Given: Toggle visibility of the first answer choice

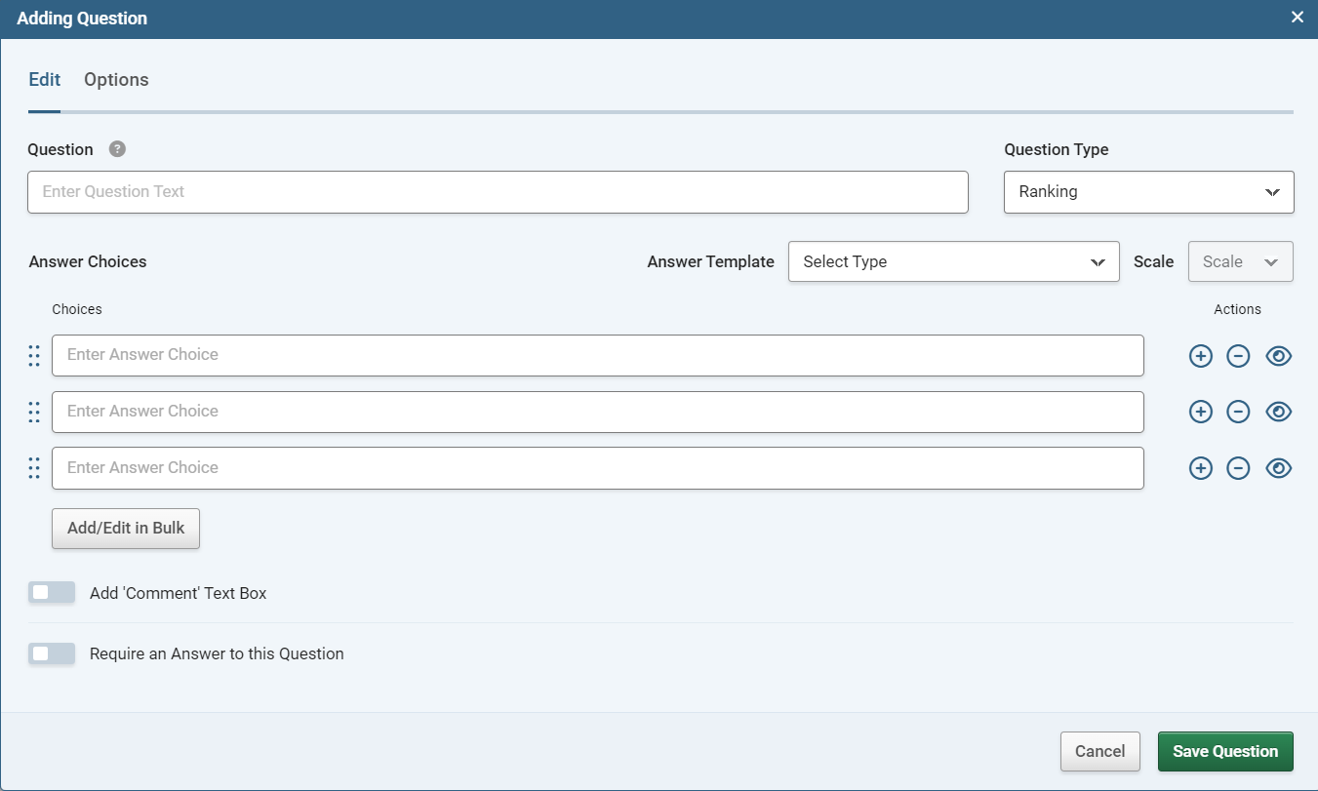Looking at the screenshot, I should click(x=1278, y=356).
